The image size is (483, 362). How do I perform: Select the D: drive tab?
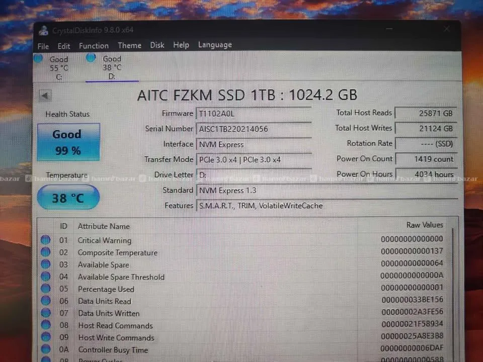(112, 67)
